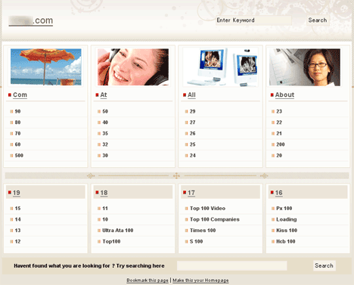Click the 13 link
The height and width of the screenshot is (285, 354).
click(17, 231)
